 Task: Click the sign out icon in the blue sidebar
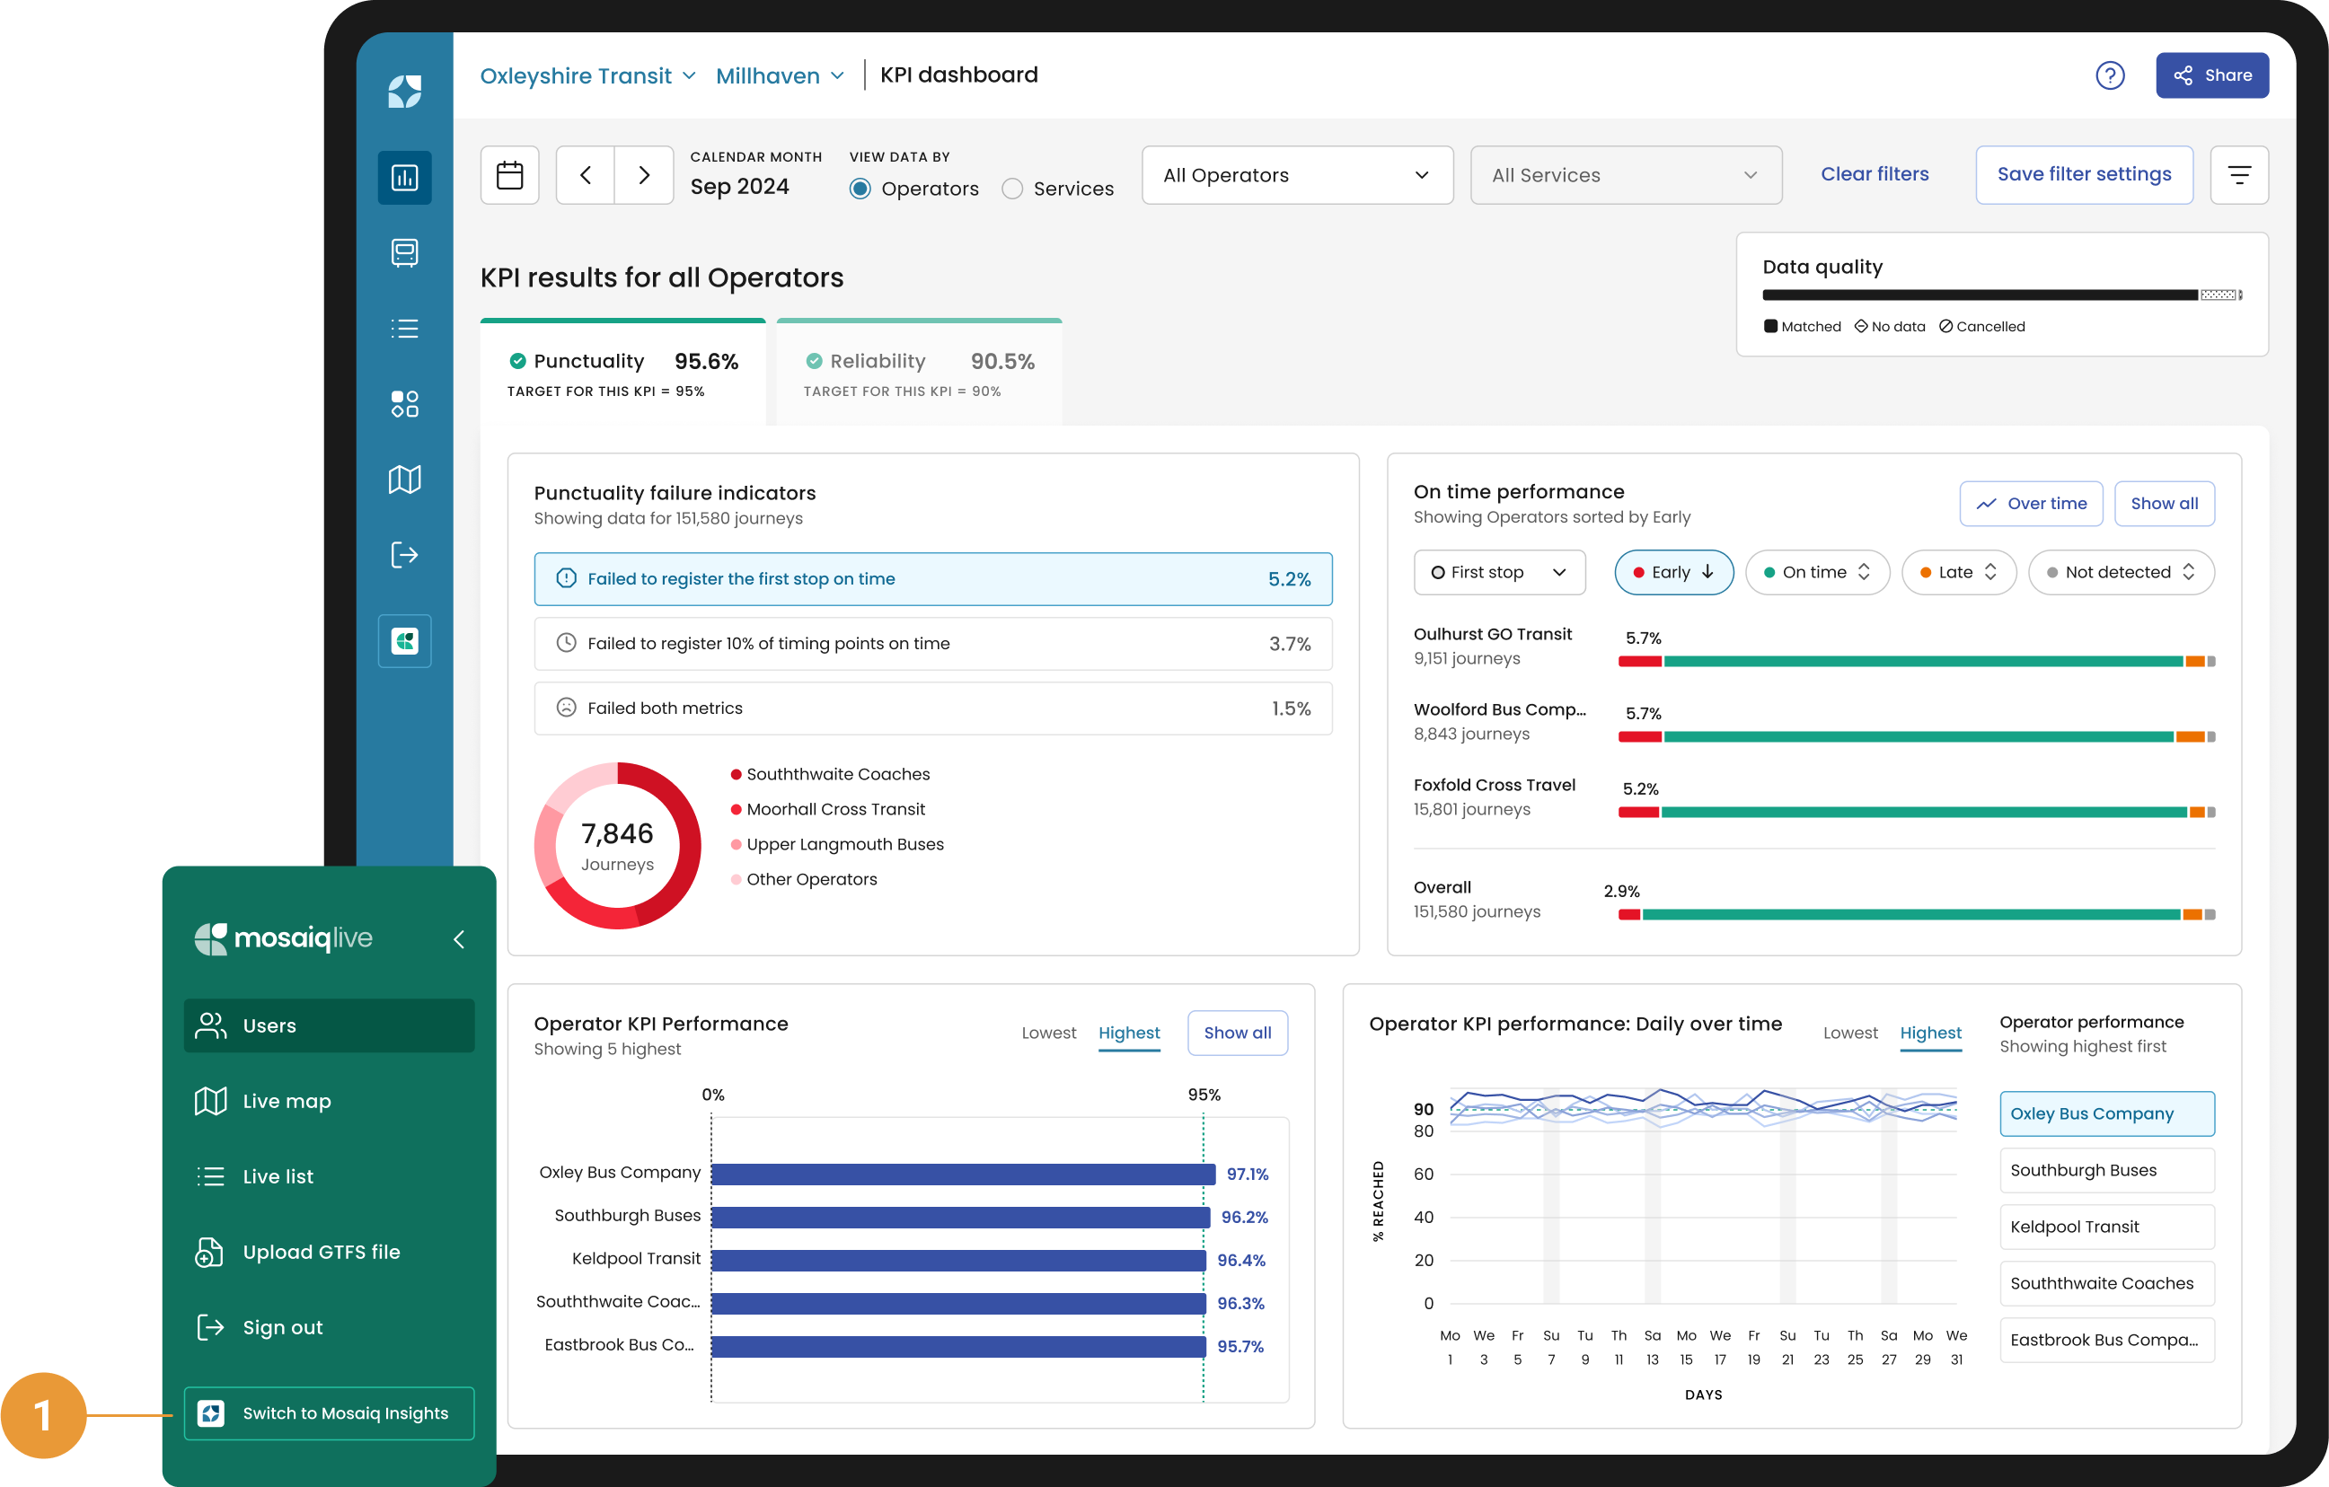click(x=404, y=554)
